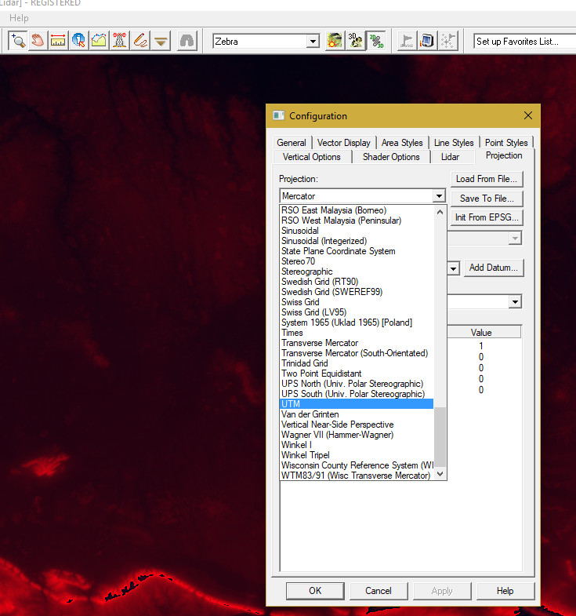The height and width of the screenshot is (616, 576).
Task: Switch to the Line Styles tab
Action: [x=454, y=143]
